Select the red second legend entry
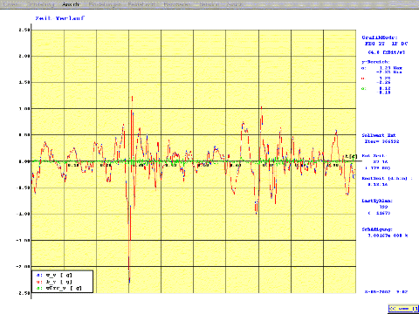 (54, 282)
